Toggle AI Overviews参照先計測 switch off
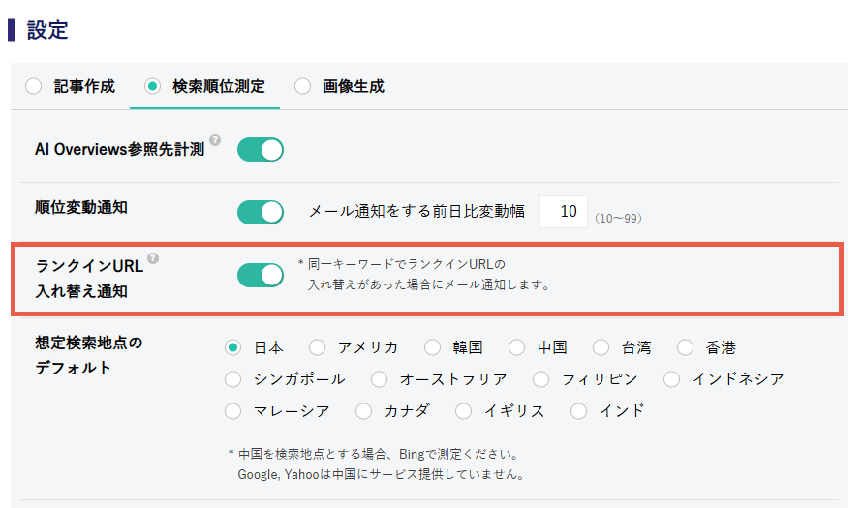The height and width of the screenshot is (508, 863). tap(261, 150)
